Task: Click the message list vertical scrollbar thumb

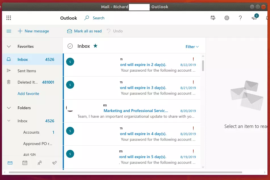Action: [203, 65]
